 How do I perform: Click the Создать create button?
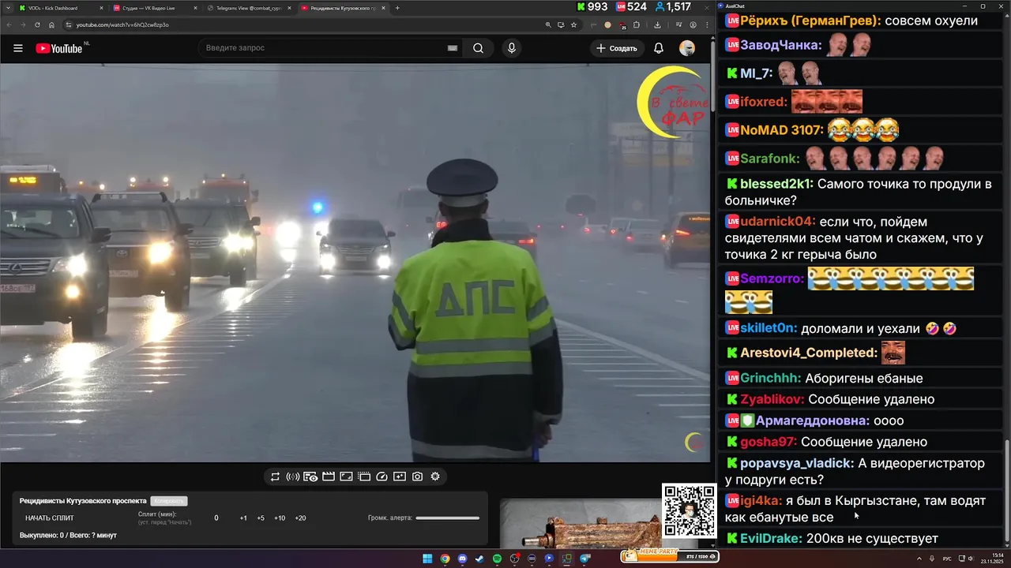[x=617, y=48]
